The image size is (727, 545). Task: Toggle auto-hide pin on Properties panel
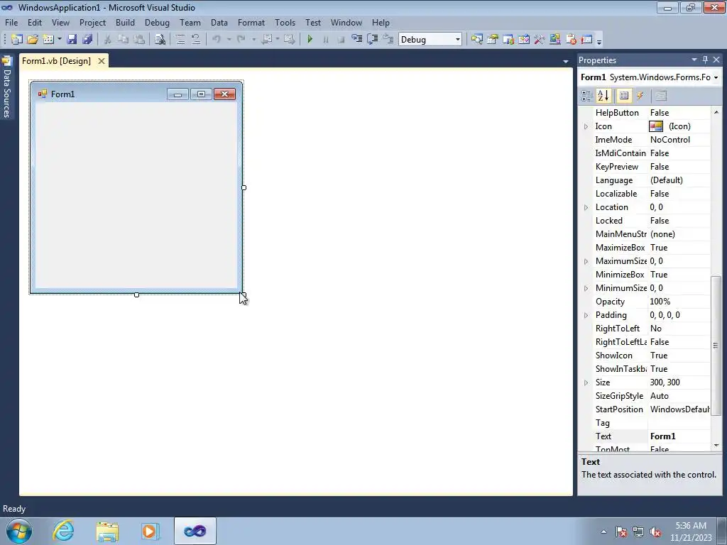tap(705, 60)
